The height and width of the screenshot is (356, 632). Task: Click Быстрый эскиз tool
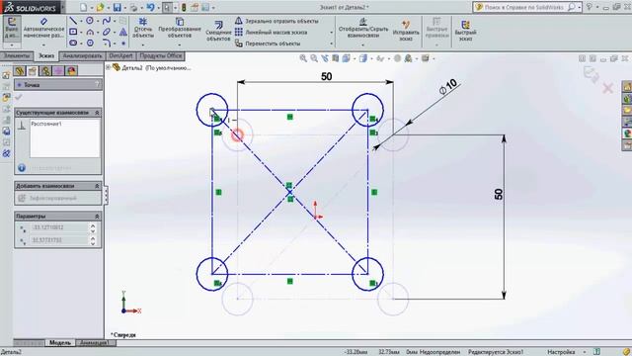click(465, 31)
